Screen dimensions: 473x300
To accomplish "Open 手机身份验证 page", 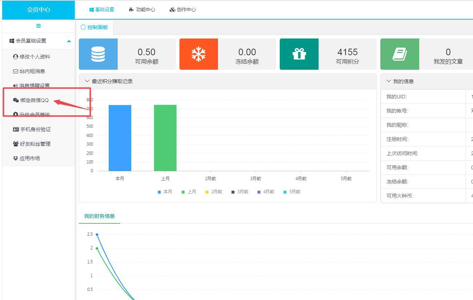I will click(32, 129).
